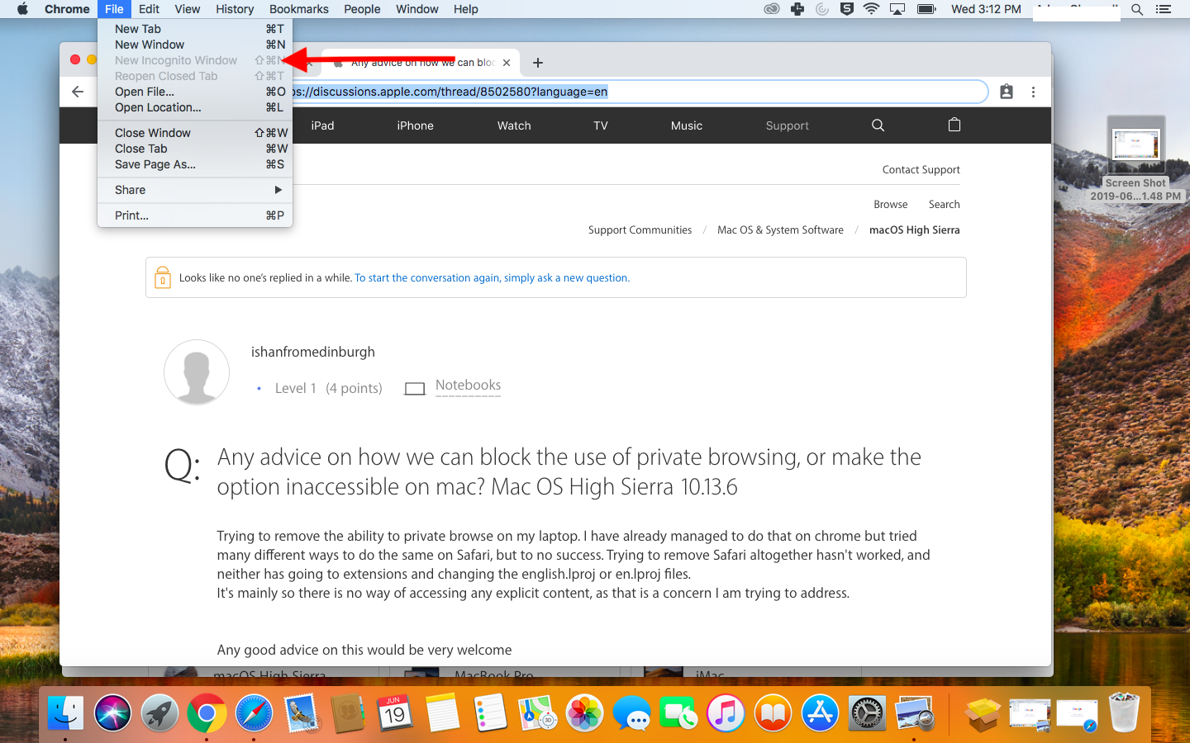
Task: Open the Notes app in Dock
Action: tap(442, 713)
